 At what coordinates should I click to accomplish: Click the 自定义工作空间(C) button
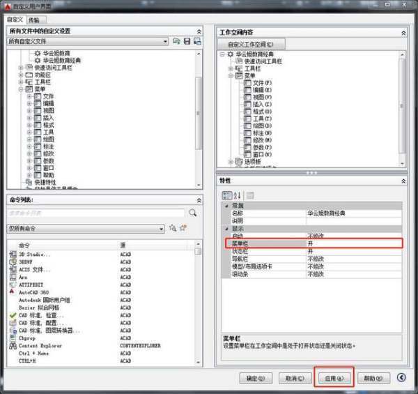click(x=251, y=44)
